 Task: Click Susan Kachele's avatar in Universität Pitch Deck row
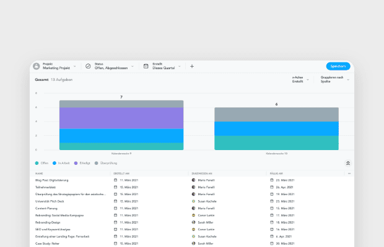193,201
